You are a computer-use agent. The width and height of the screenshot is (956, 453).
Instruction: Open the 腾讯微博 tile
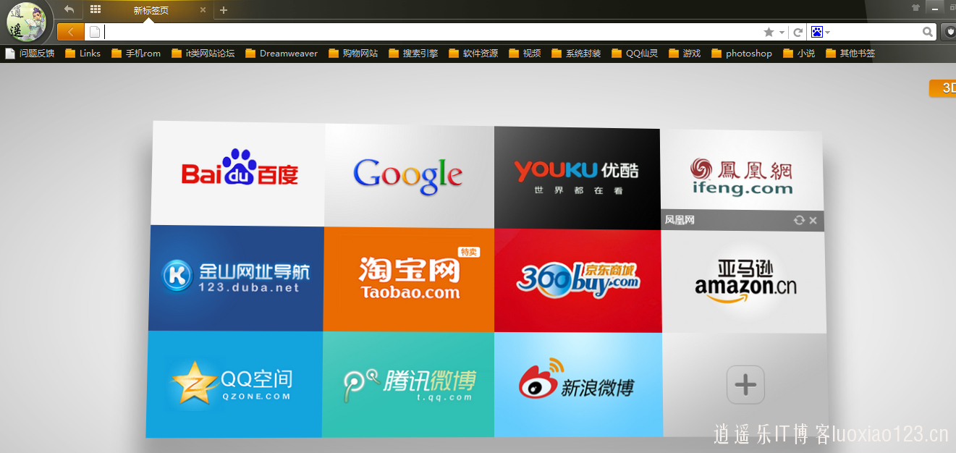click(408, 384)
